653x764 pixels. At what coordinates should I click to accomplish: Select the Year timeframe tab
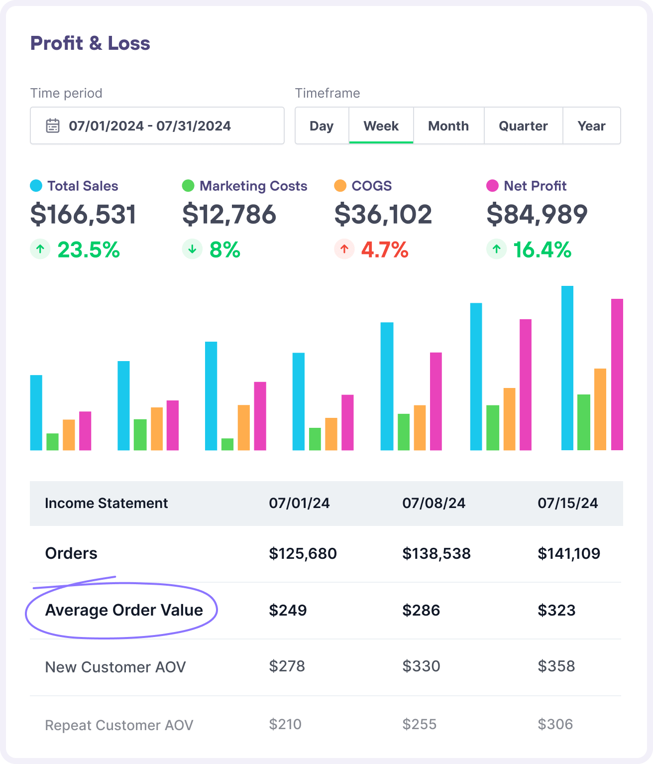(592, 126)
